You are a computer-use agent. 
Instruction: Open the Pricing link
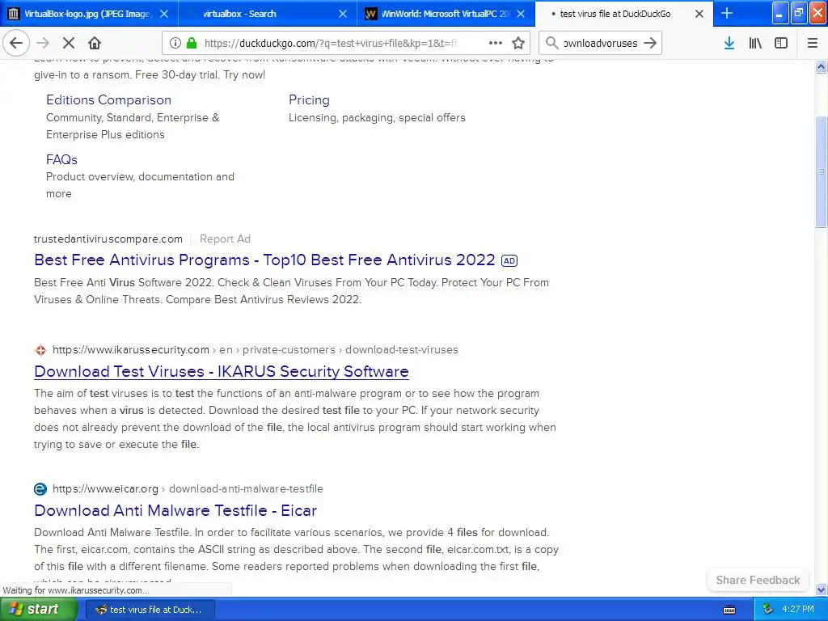(309, 99)
